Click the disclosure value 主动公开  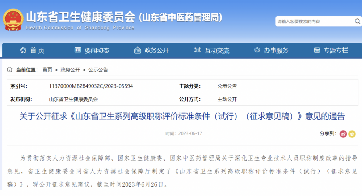227,99
